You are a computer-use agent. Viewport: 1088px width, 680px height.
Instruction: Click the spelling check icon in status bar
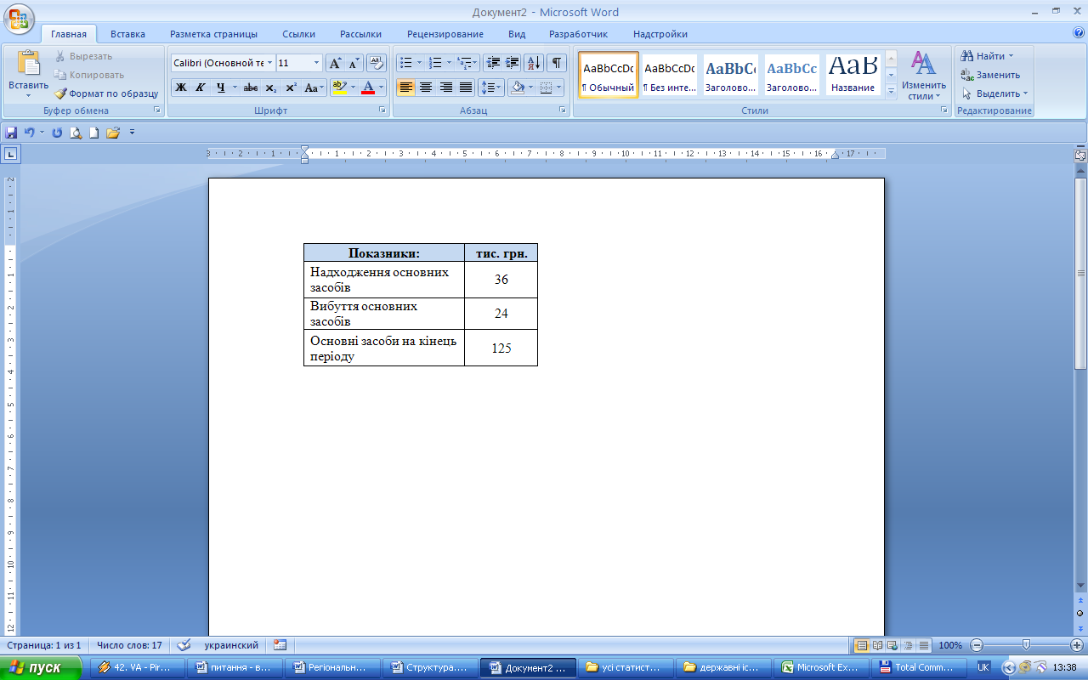tap(184, 645)
